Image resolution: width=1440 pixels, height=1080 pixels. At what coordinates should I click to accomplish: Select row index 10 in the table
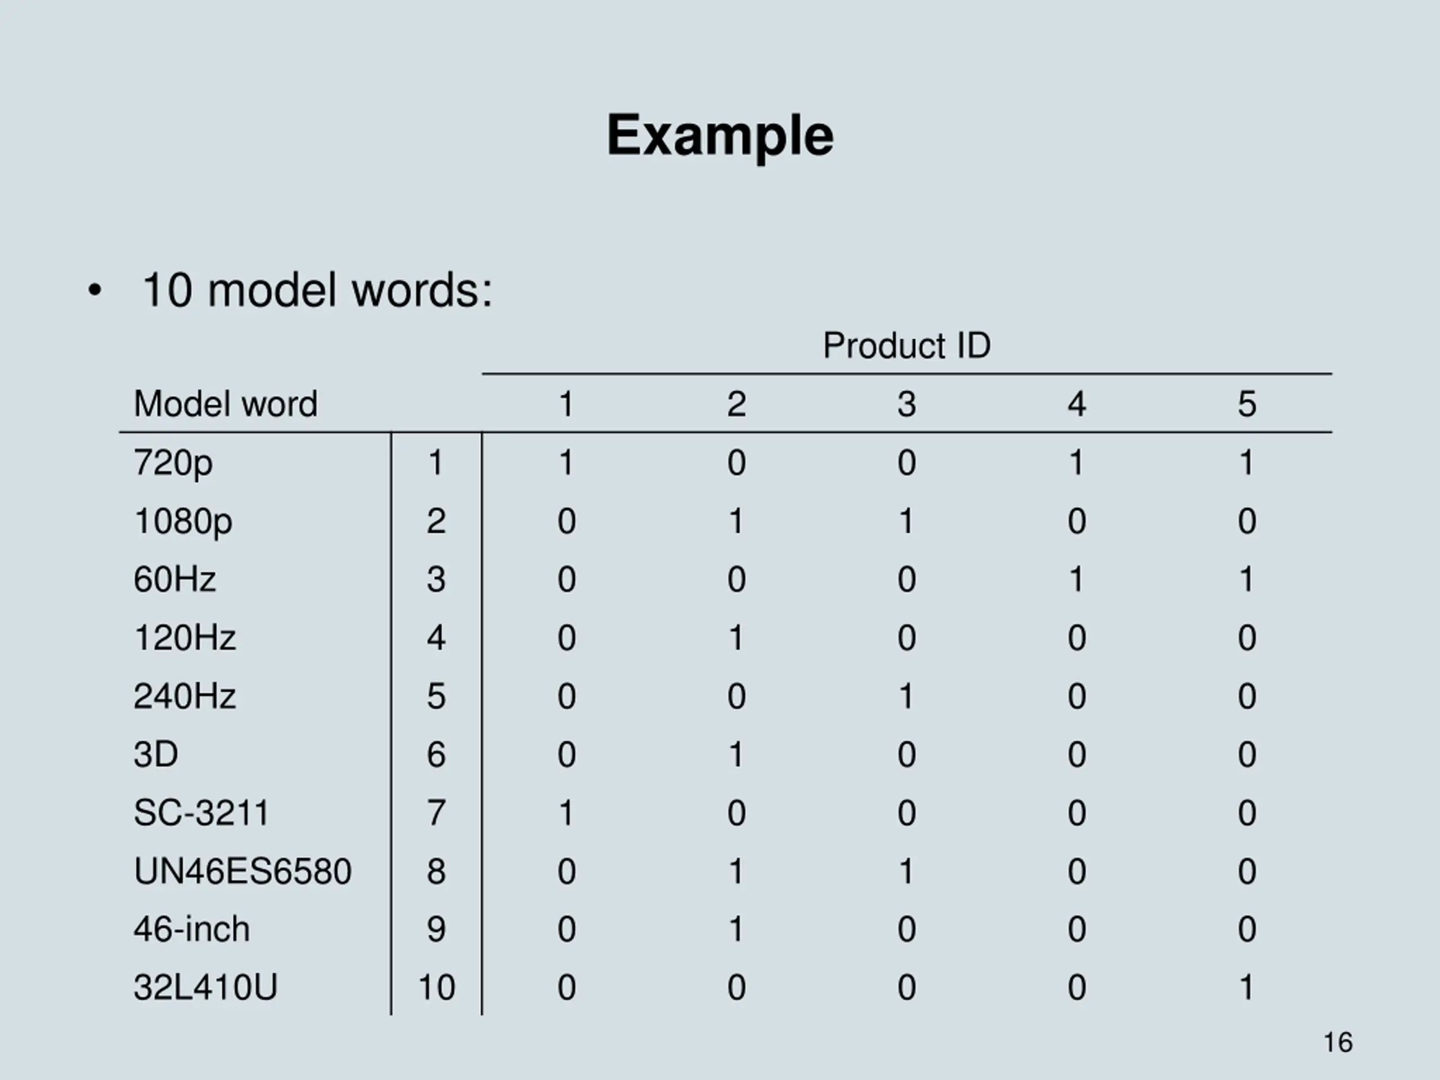pos(436,987)
